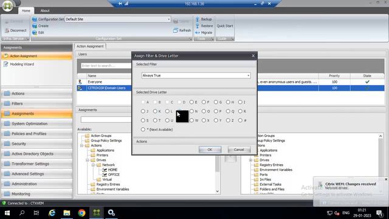The image size is (389, 219).
Task: Open taskbar search magnifier
Action: point(22,213)
